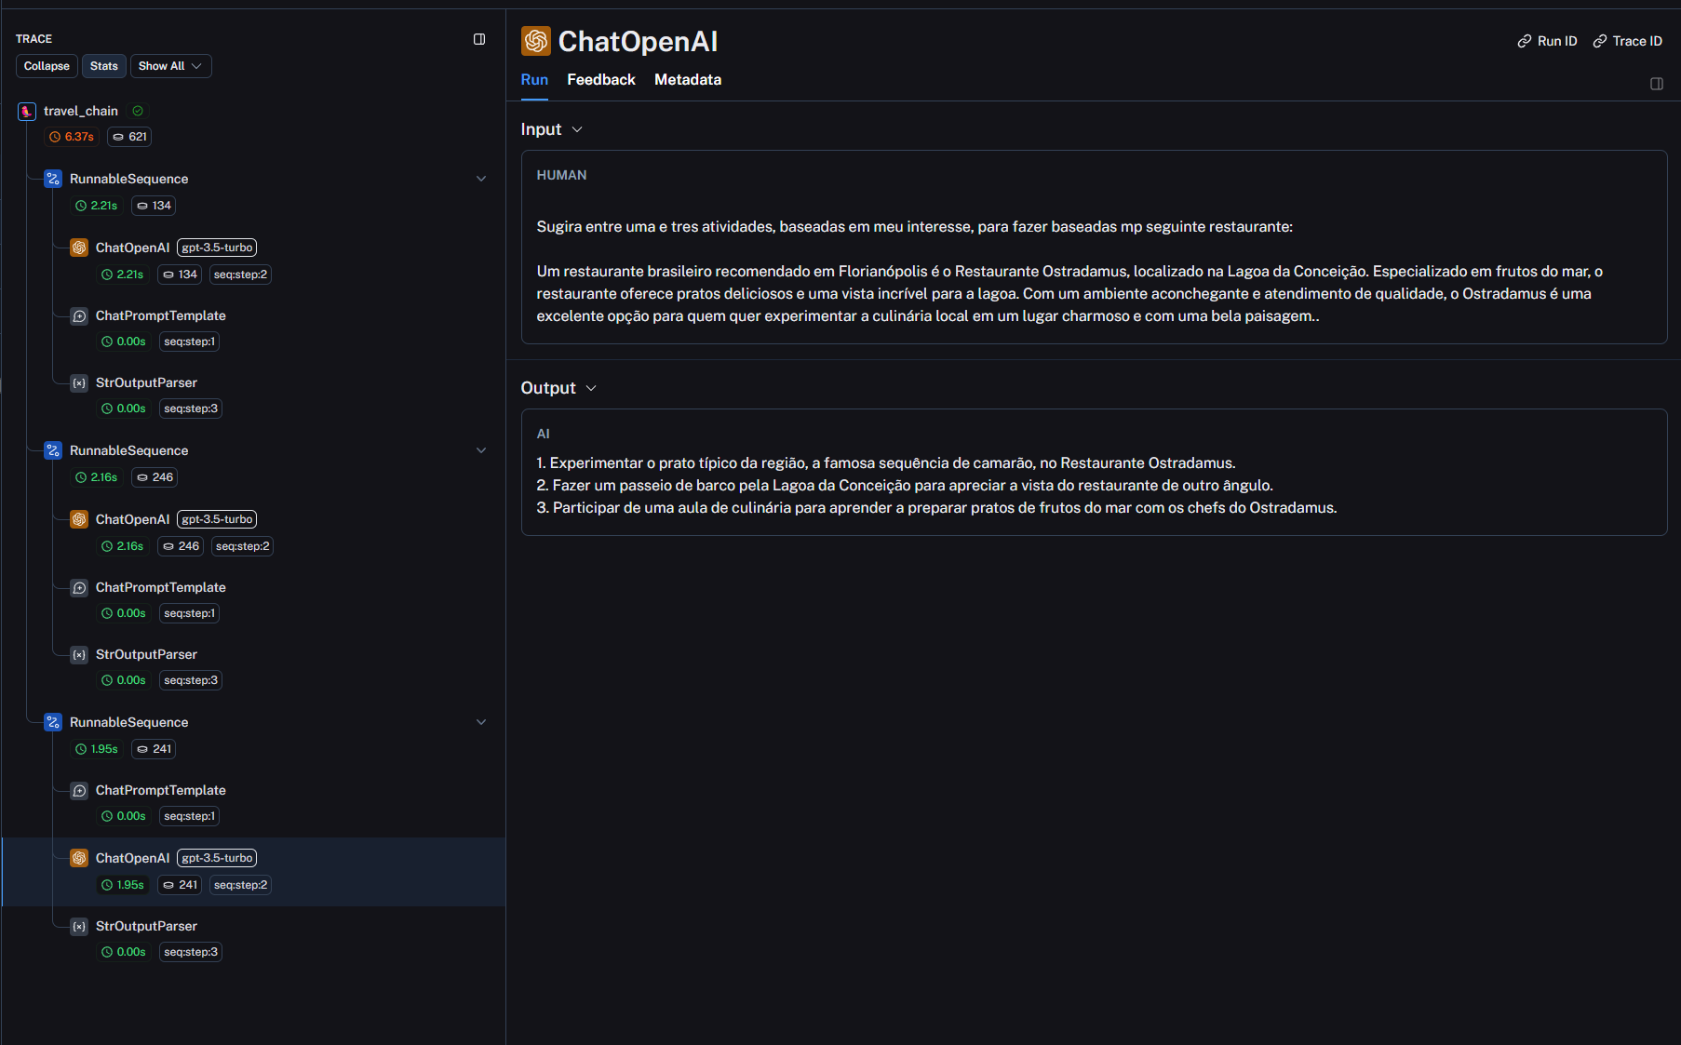Click the green success check beside travel_chain
1681x1045 pixels.
point(138,111)
